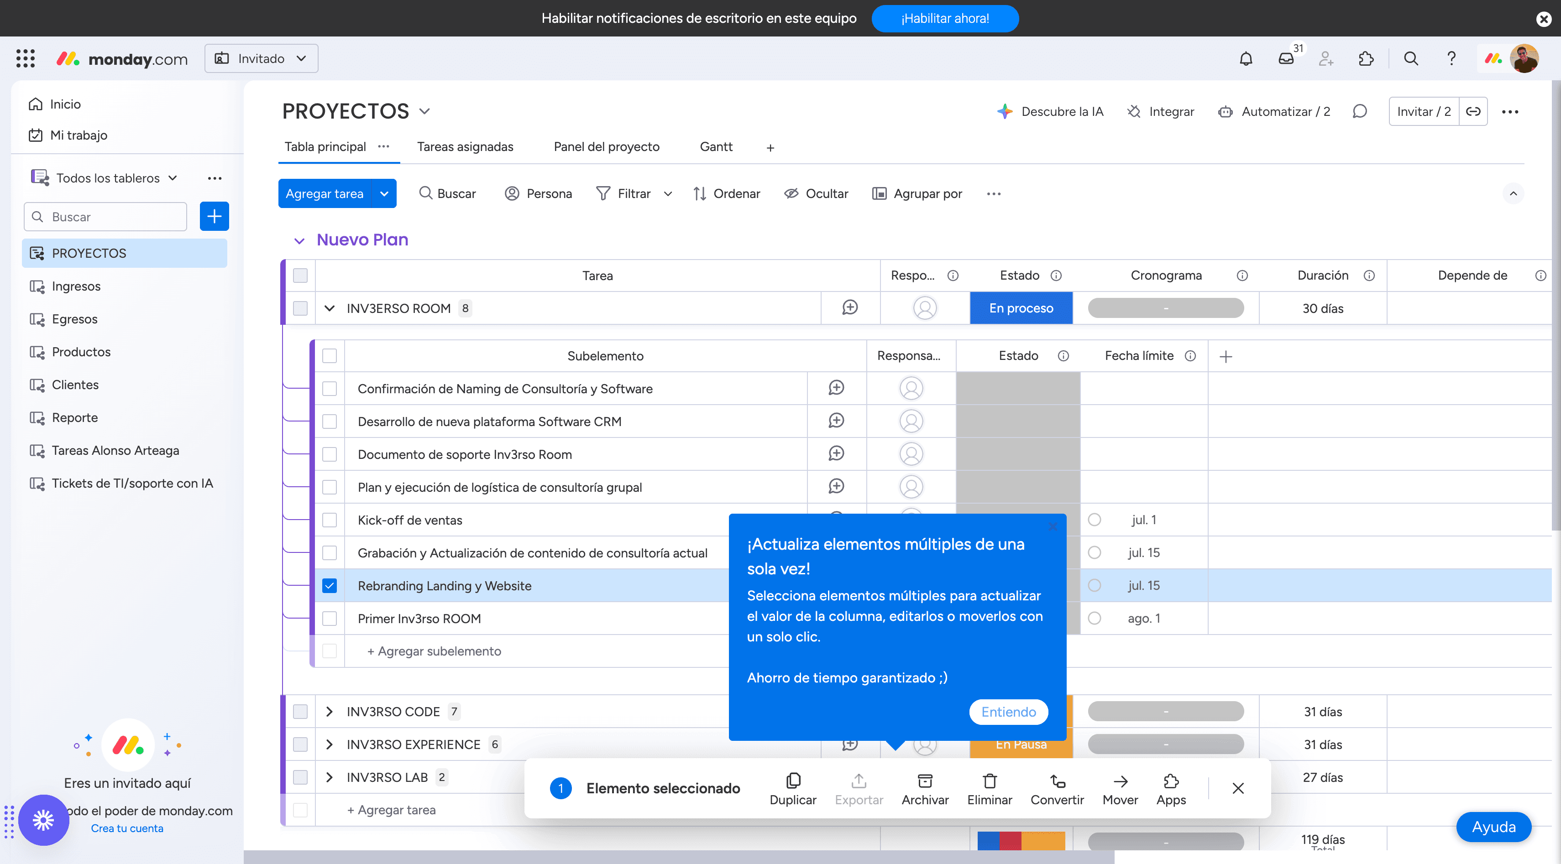This screenshot has height=864, width=1561.
Task: Open the Ingresos board in sidebar
Action: pyautogui.click(x=124, y=286)
